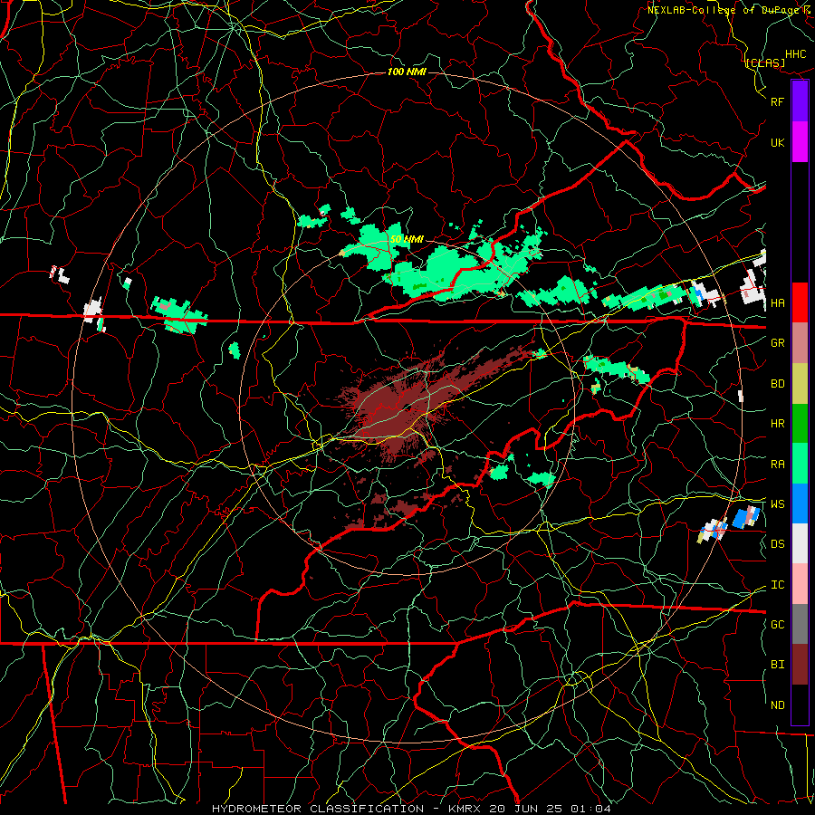
Task: Click the GC legend label
Action: [777, 625]
